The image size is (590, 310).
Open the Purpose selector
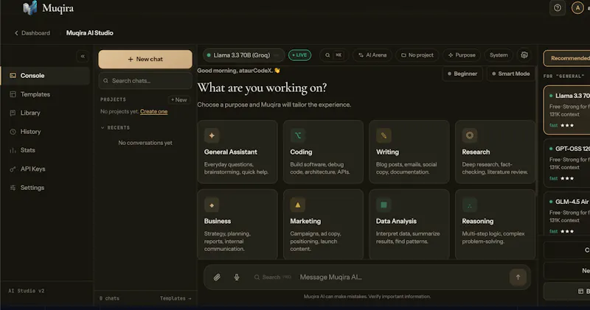[462, 55]
